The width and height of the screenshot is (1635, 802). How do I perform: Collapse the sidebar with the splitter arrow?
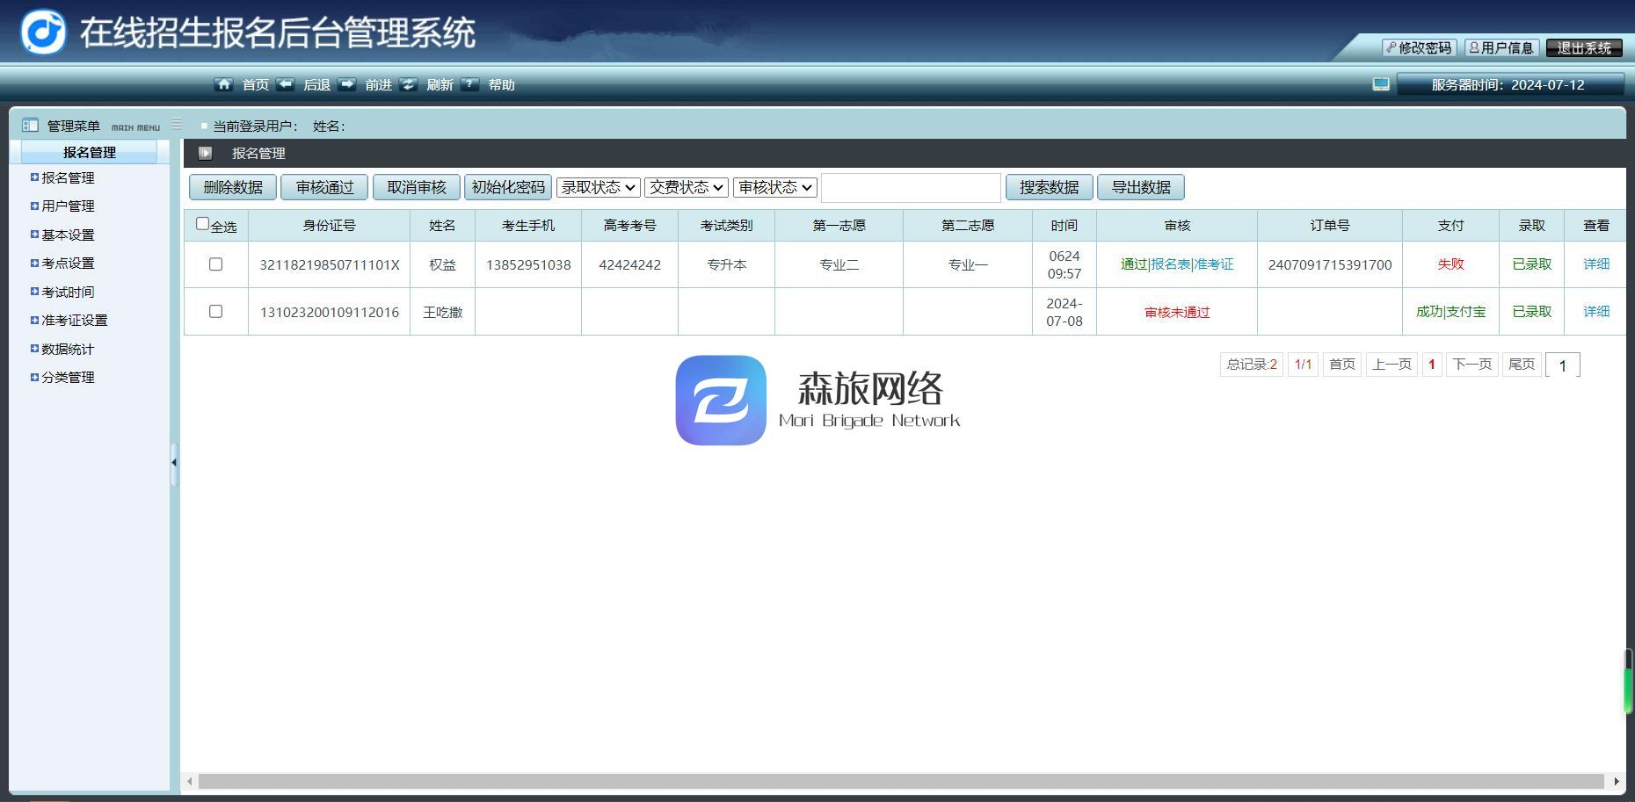pyautogui.click(x=174, y=463)
